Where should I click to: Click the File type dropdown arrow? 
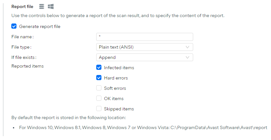[187, 47]
